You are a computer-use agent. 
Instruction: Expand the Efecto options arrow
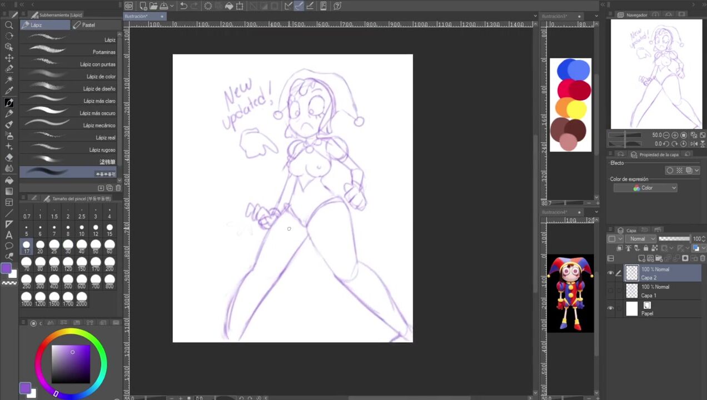(696, 171)
